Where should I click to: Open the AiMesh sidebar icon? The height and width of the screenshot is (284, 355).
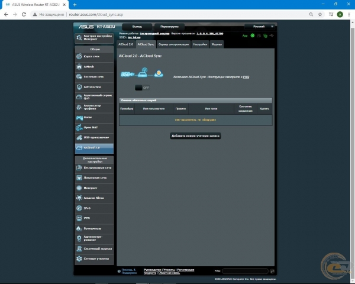click(79, 67)
